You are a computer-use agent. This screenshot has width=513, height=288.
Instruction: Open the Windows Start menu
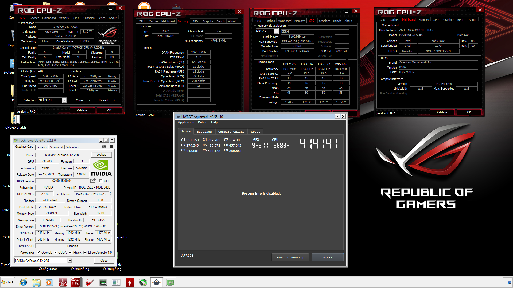[x=7, y=282]
